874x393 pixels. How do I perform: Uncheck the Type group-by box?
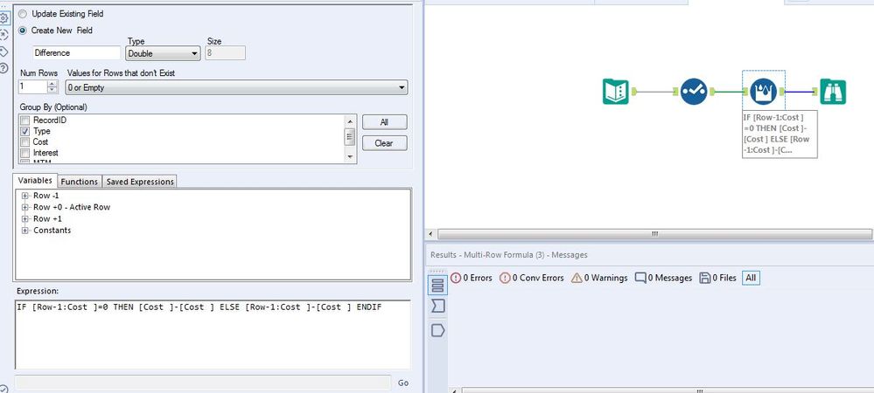(x=24, y=131)
